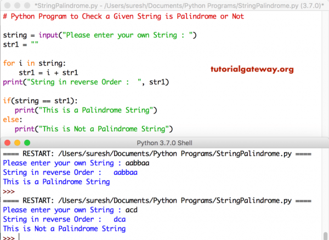
Task: Maximize the Python 3.7.0 Shell window
Action: tap(27, 143)
